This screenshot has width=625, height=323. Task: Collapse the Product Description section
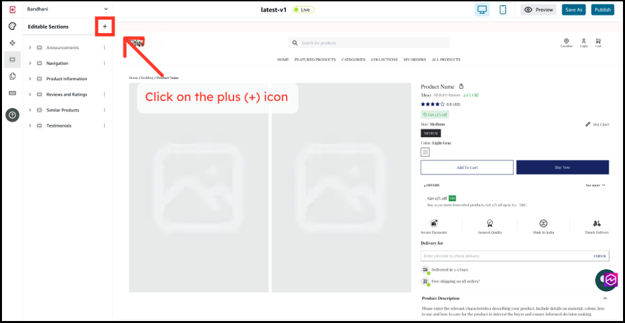pos(604,298)
